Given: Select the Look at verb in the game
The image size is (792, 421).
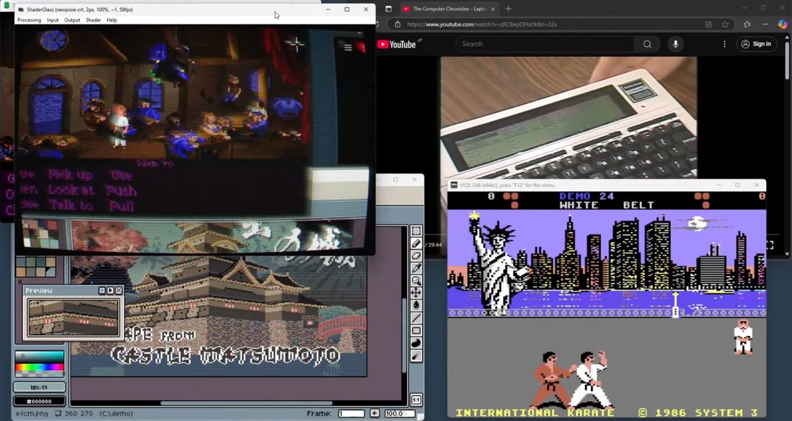Looking at the screenshot, I should [71, 191].
